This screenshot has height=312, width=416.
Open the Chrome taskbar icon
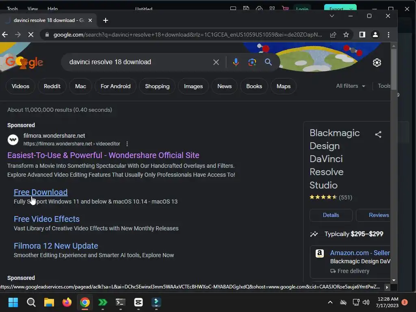(x=85, y=302)
